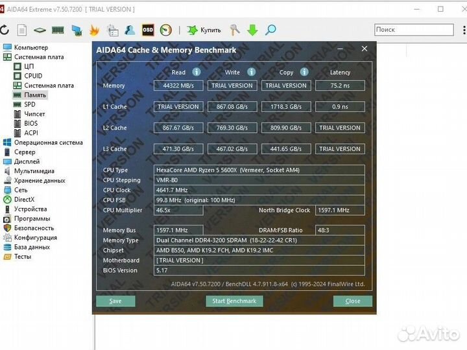The height and width of the screenshot is (350, 467).
Task: Maximize the AIDA64 main window
Action: [440, 9]
